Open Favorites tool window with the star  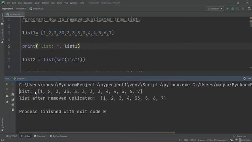click(2, 125)
